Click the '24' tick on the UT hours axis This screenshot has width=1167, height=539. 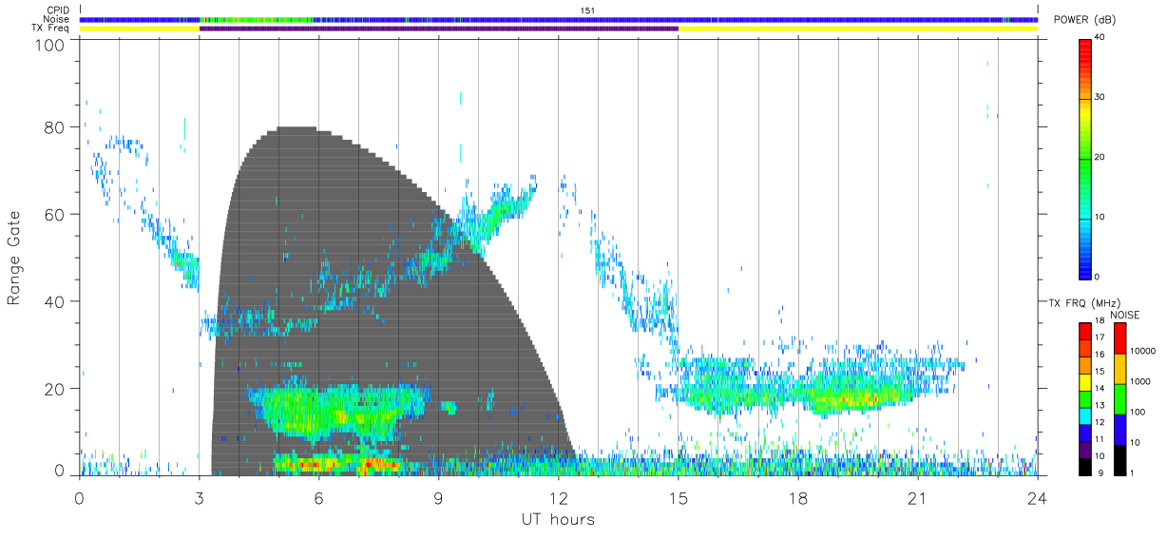tap(1038, 497)
